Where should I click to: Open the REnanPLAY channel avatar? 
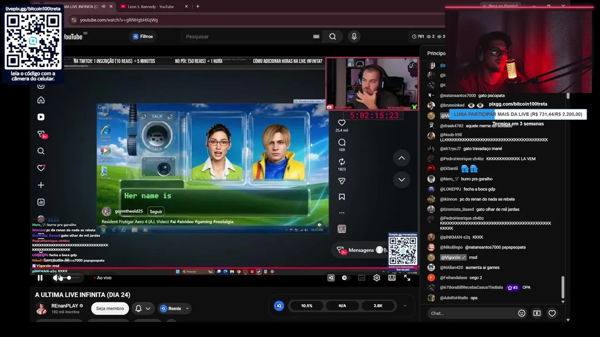tap(41, 308)
